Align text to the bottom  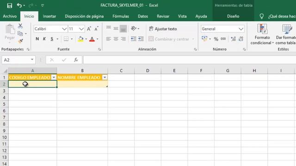pyautogui.click(x=123, y=29)
